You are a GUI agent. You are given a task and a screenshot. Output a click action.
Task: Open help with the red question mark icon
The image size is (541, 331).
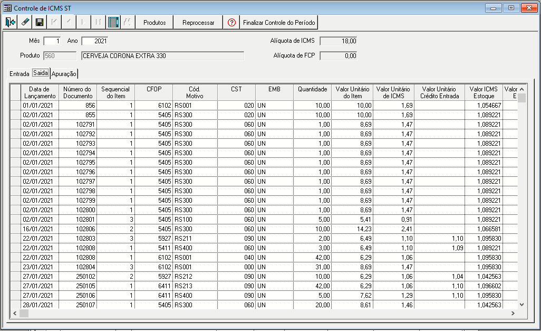tap(231, 23)
